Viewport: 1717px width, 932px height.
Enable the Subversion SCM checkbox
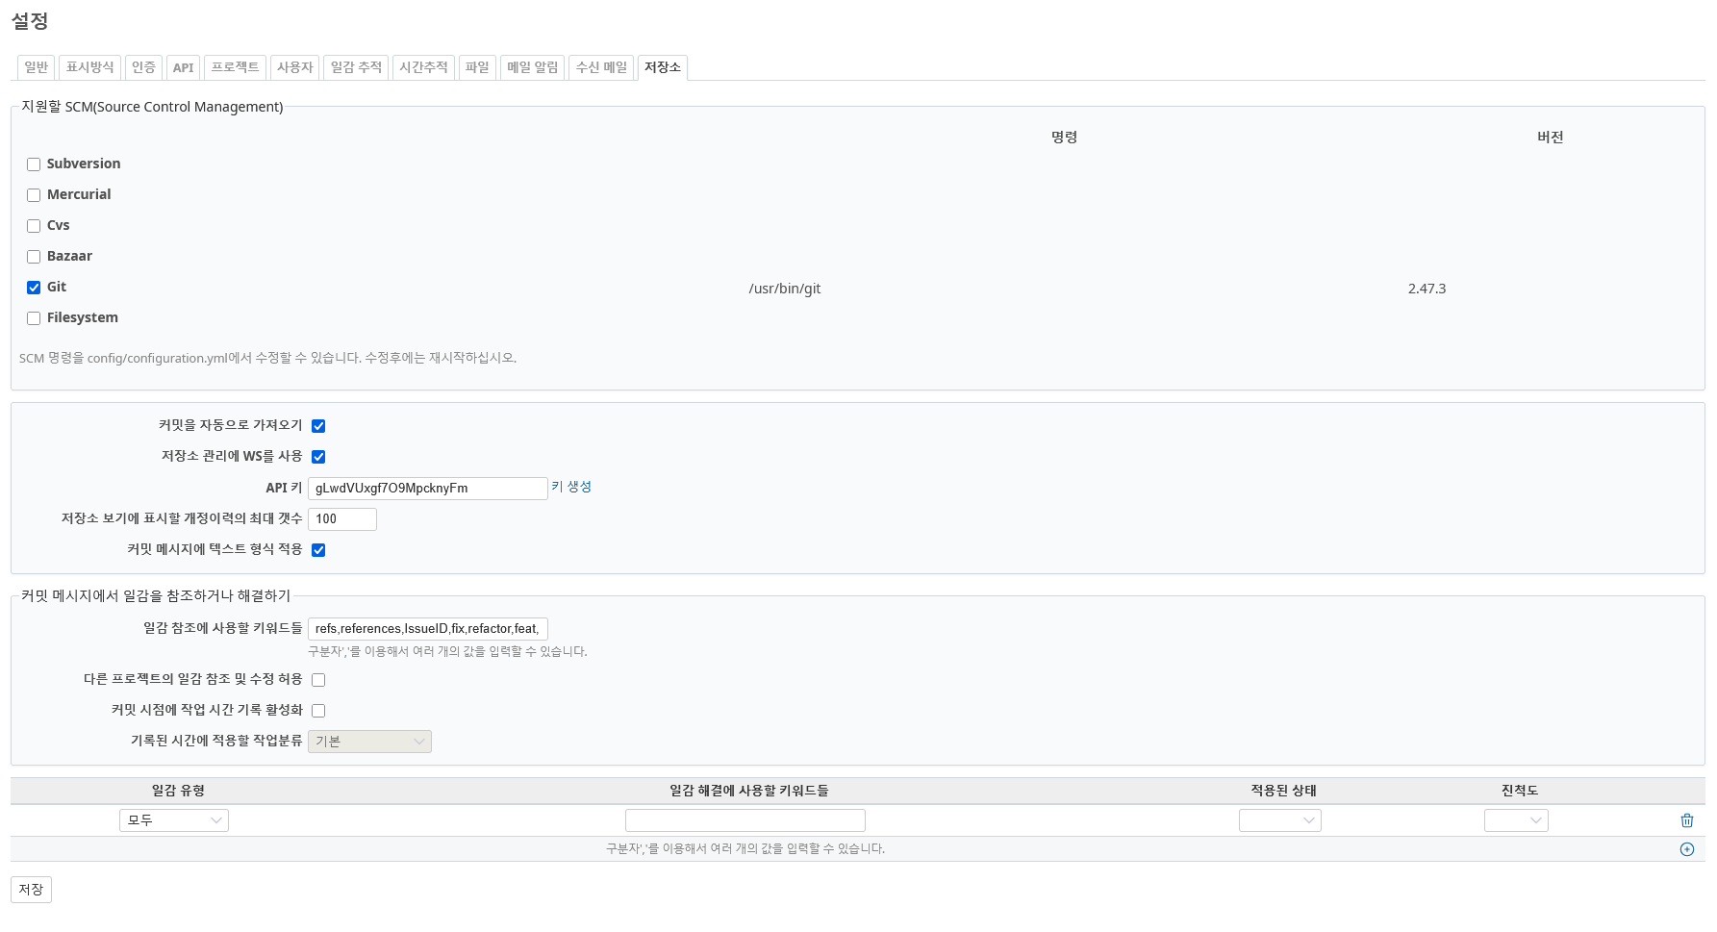34,164
